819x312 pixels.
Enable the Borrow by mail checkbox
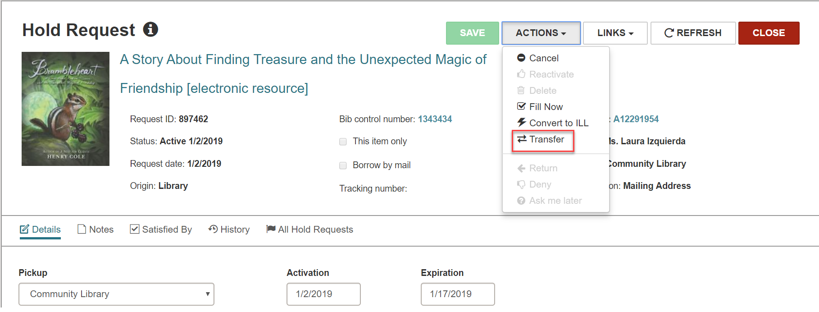pyautogui.click(x=343, y=165)
